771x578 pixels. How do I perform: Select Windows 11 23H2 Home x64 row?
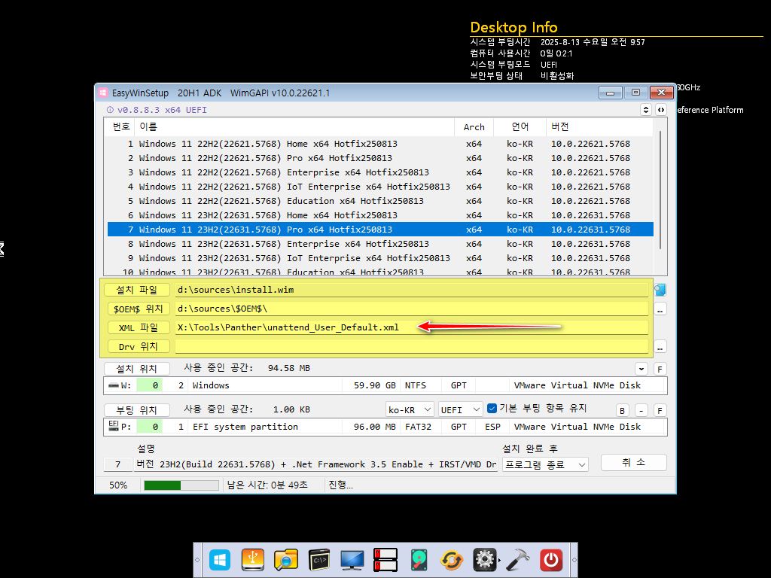coord(380,215)
